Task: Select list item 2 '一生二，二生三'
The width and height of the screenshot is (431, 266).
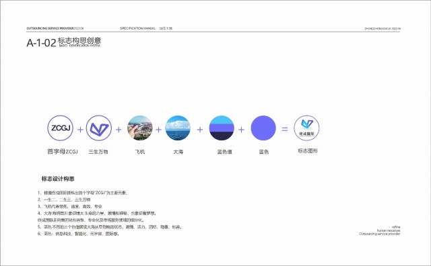Action: [64, 199]
